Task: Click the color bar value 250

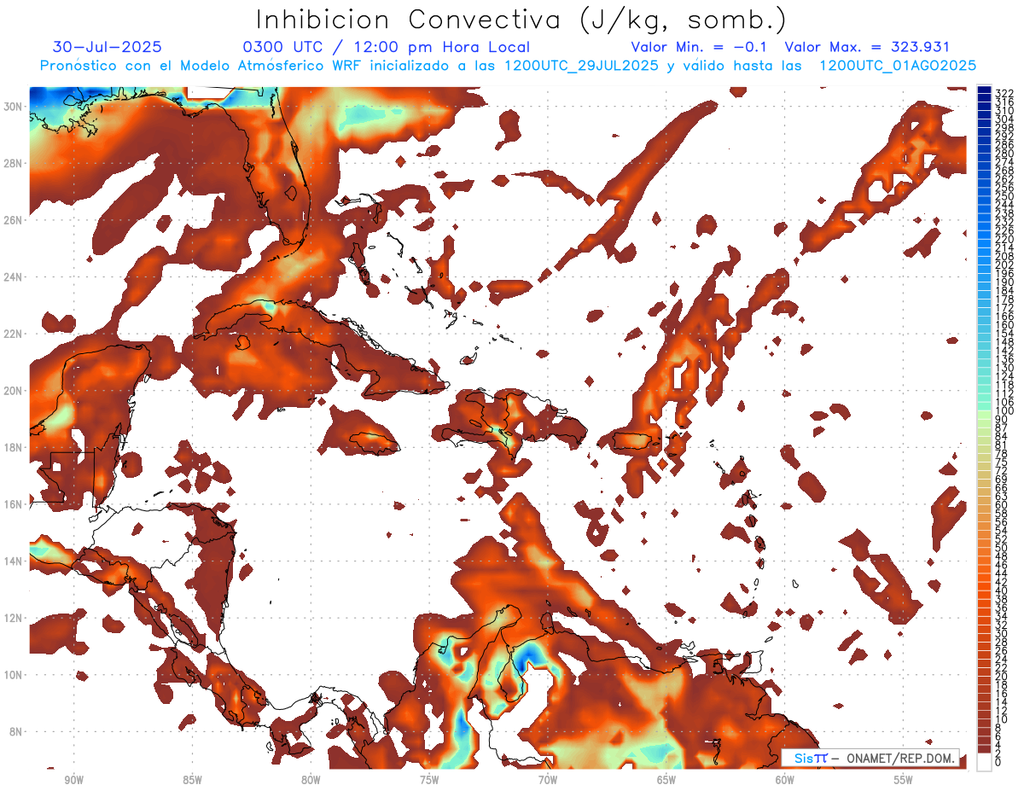Action: [x=1004, y=196]
